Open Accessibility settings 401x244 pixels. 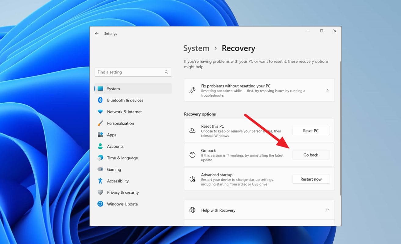click(133, 181)
